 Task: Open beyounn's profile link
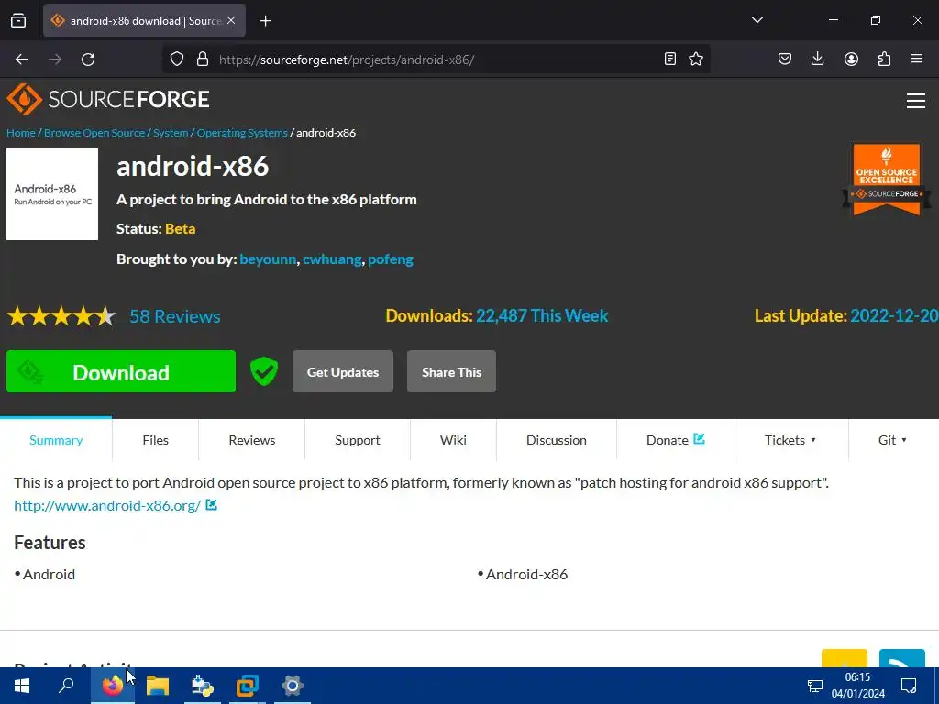[x=268, y=259]
